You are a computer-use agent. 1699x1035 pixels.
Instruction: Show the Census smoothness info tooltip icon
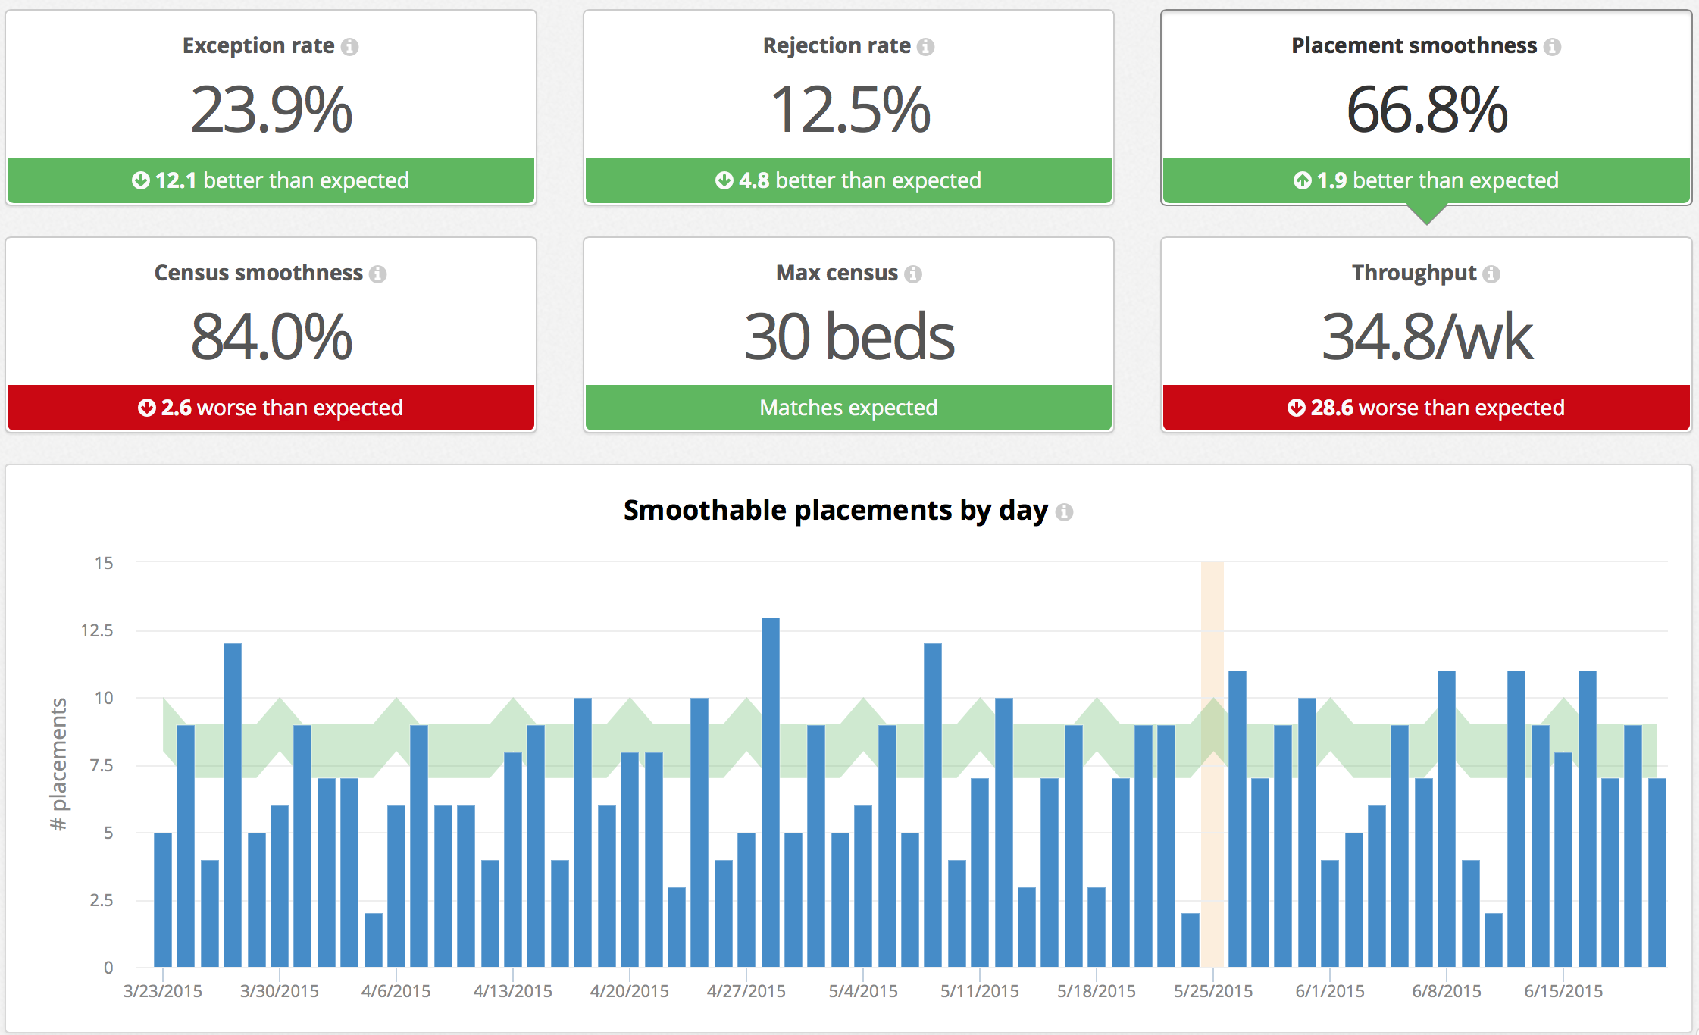pos(377,274)
